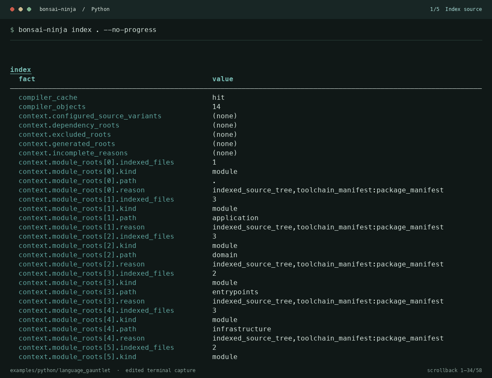Select context.module_roots[0].path fact

[78, 181]
